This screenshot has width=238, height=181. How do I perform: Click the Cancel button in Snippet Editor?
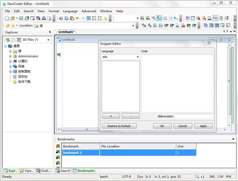(183, 126)
